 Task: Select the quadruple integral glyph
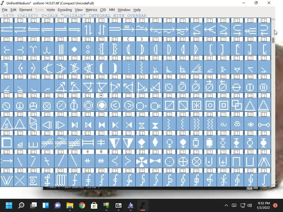(x=61, y=180)
